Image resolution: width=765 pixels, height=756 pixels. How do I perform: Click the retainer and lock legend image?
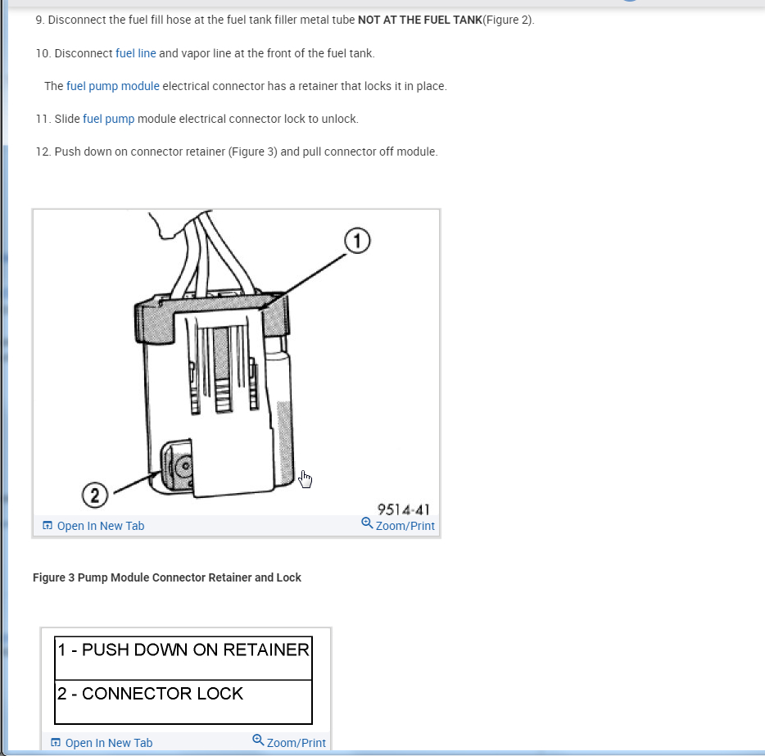pyautogui.click(x=183, y=681)
